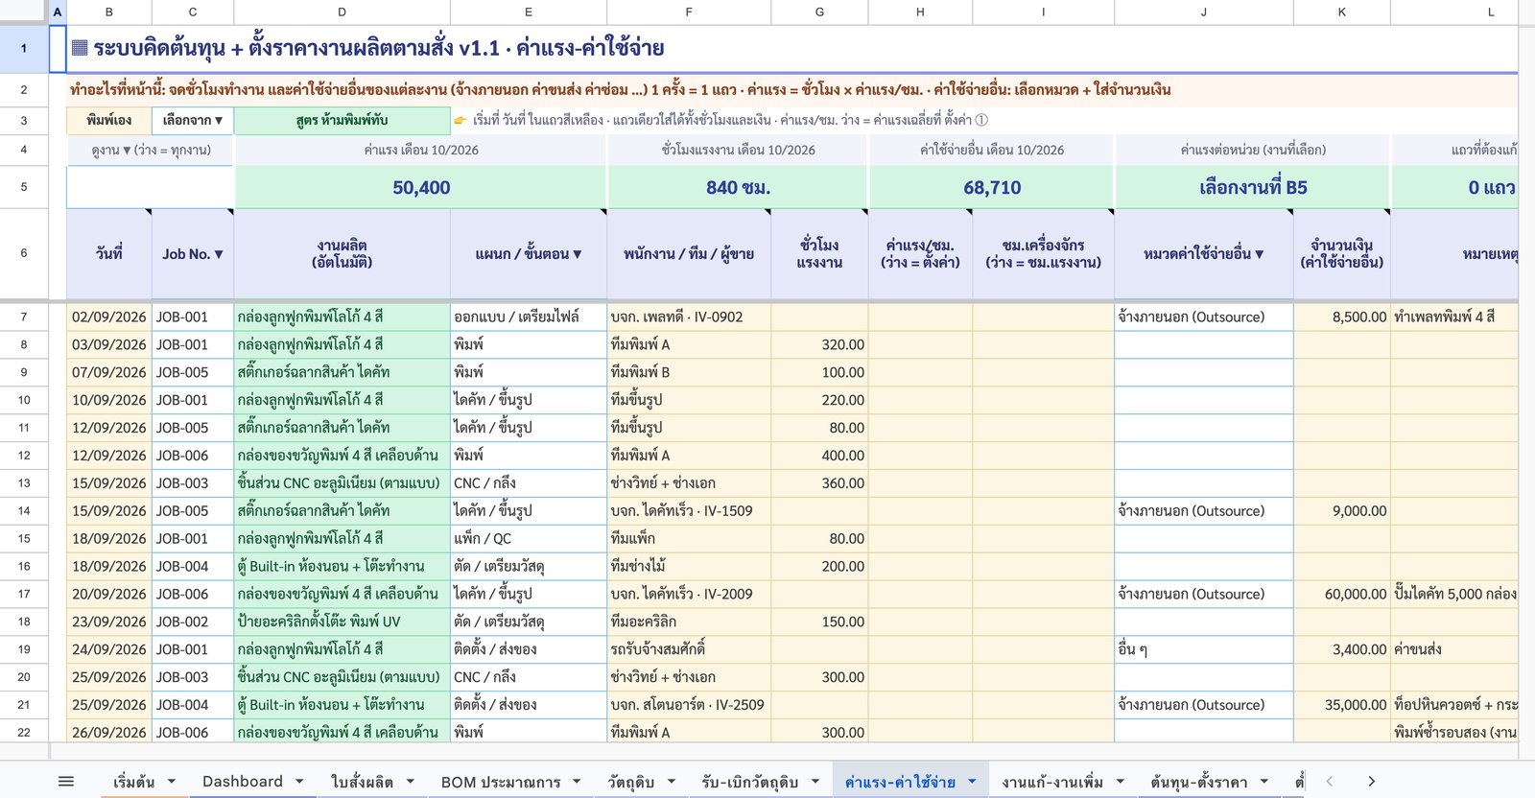Viewport: 1535px width, 798px height.
Task: Select the เลือกงานที่ B5 cell
Action: 1253,187
